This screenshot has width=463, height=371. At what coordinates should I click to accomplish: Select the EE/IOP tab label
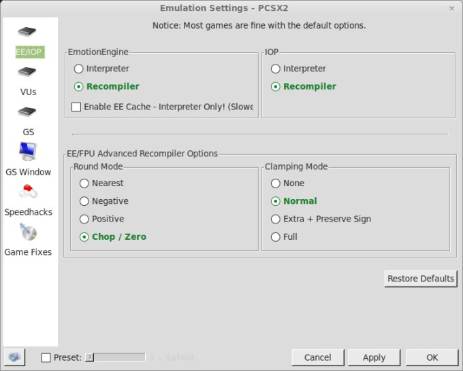[30, 52]
